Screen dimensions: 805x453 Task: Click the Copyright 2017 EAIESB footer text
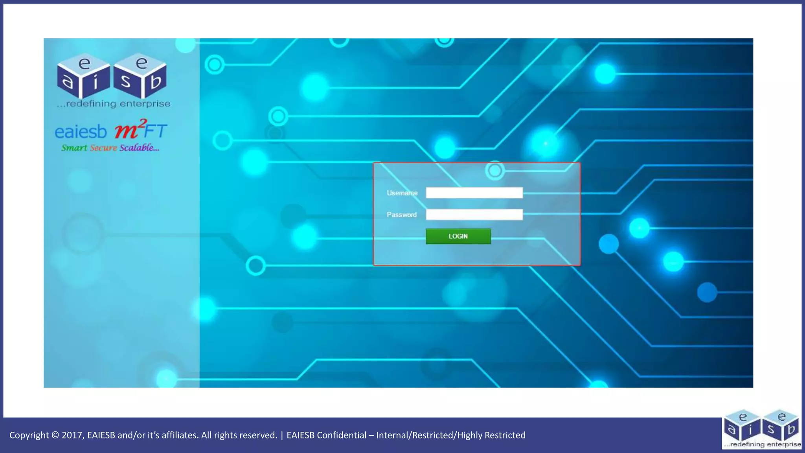tap(143, 435)
